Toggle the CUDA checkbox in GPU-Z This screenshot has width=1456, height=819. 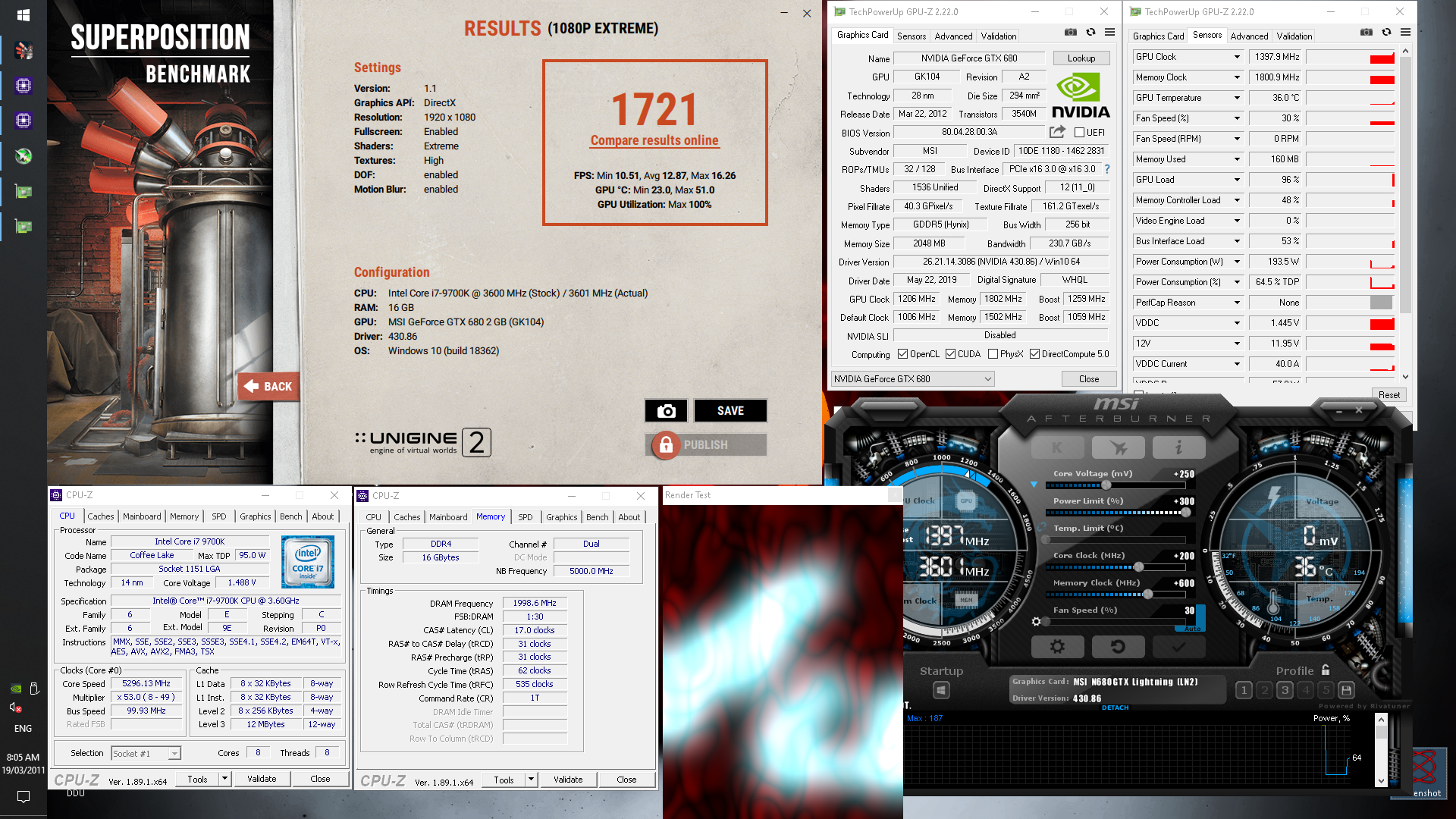coord(950,354)
